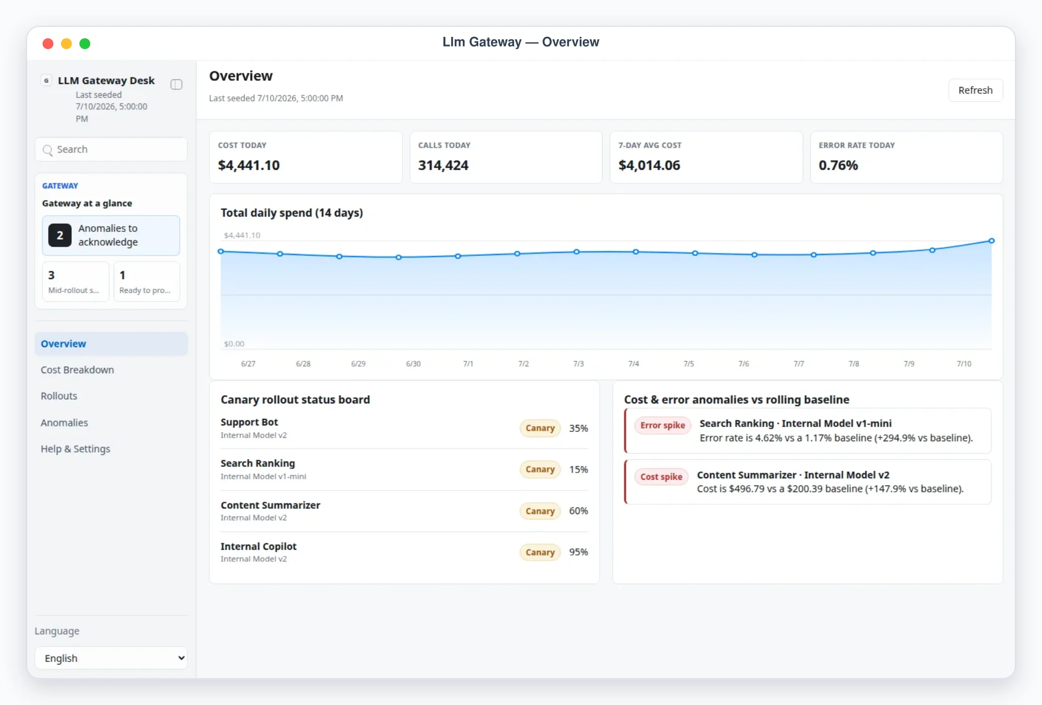
Task: Toggle the sidebar collapse icon
Action: pyautogui.click(x=176, y=84)
